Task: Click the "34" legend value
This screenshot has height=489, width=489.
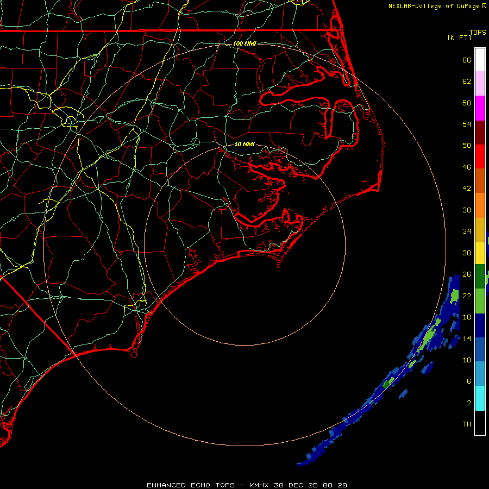Action: tap(467, 231)
